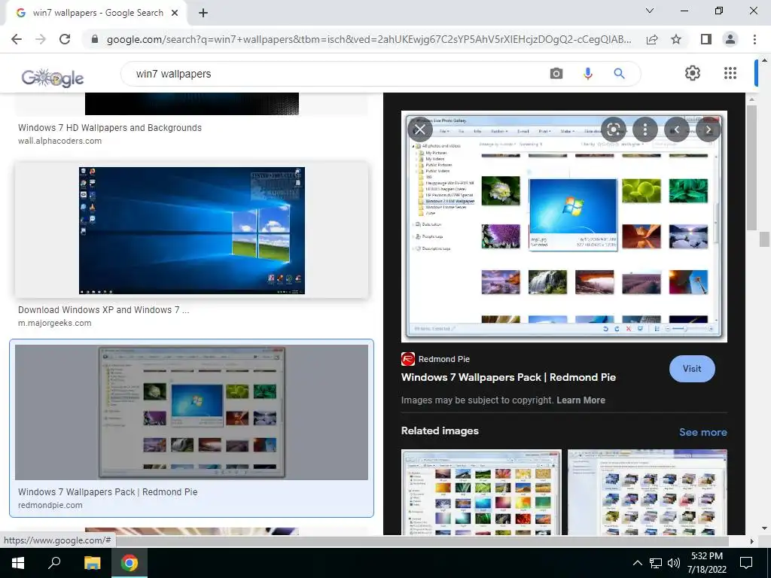Open the tab search chevron
The image size is (771, 578).
tap(650, 11)
